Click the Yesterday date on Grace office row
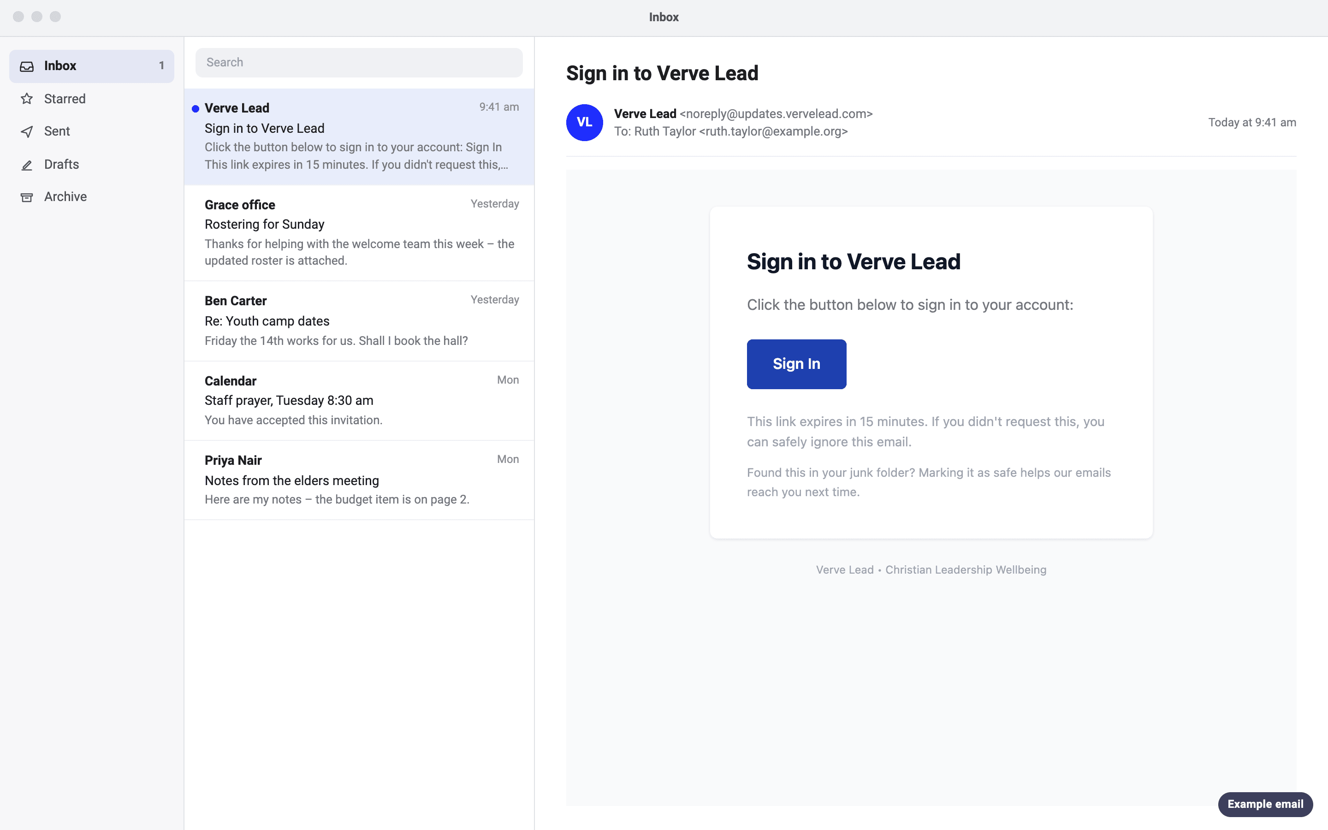Image resolution: width=1328 pixels, height=830 pixels. 494,204
